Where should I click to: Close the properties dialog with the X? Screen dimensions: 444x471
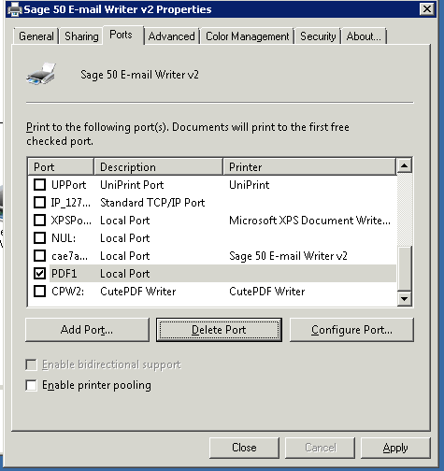pos(427,9)
